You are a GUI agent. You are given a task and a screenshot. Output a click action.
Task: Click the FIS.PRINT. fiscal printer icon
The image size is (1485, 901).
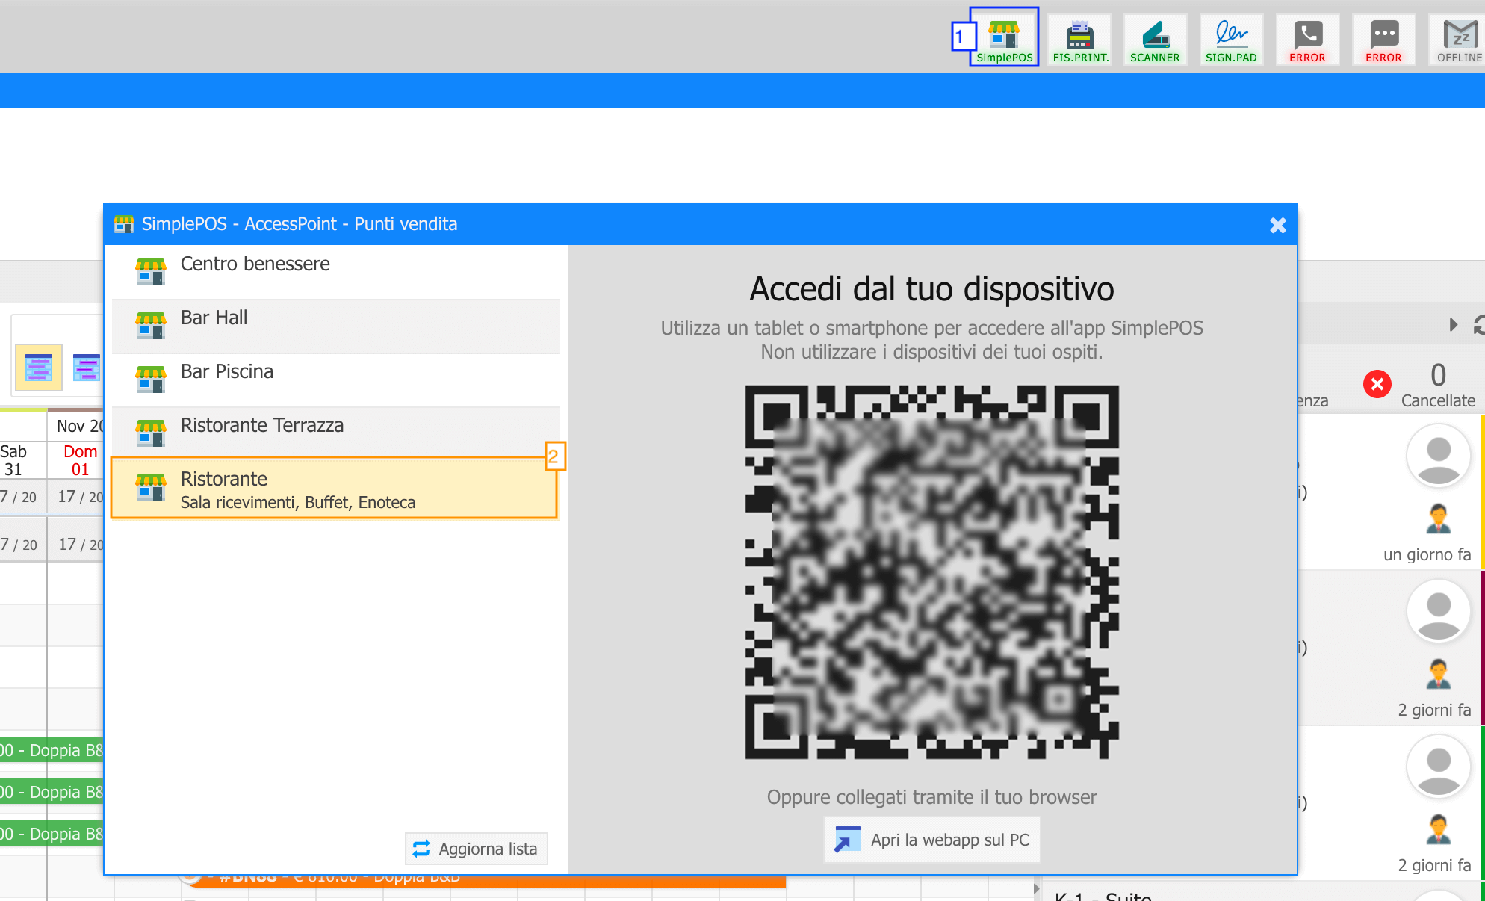click(1080, 40)
